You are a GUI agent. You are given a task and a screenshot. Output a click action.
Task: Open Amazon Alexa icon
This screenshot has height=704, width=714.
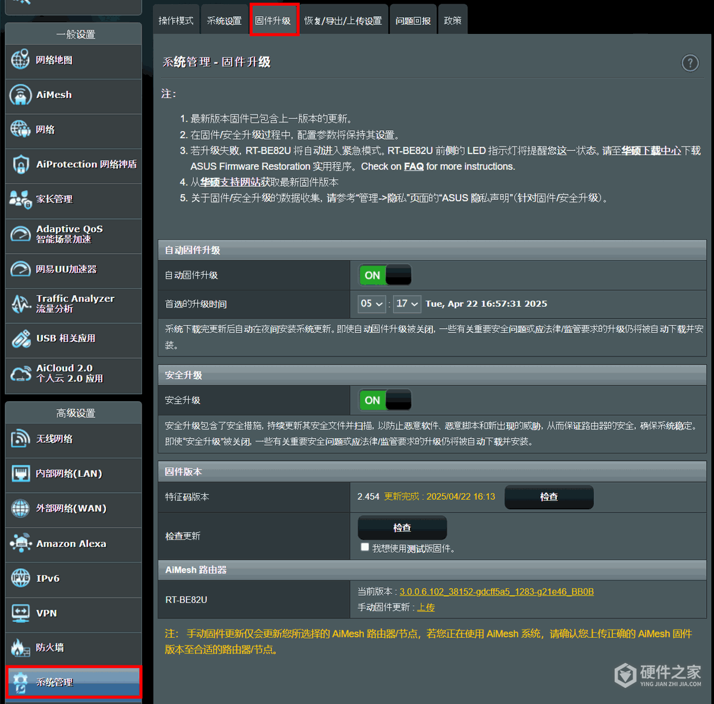[x=20, y=543]
